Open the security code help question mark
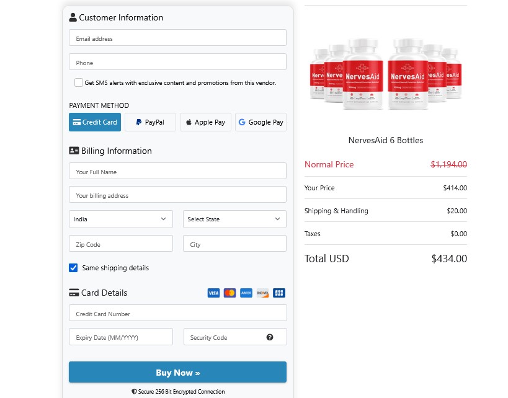The height and width of the screenshot is (398, 508). click(x=270, y=337)
